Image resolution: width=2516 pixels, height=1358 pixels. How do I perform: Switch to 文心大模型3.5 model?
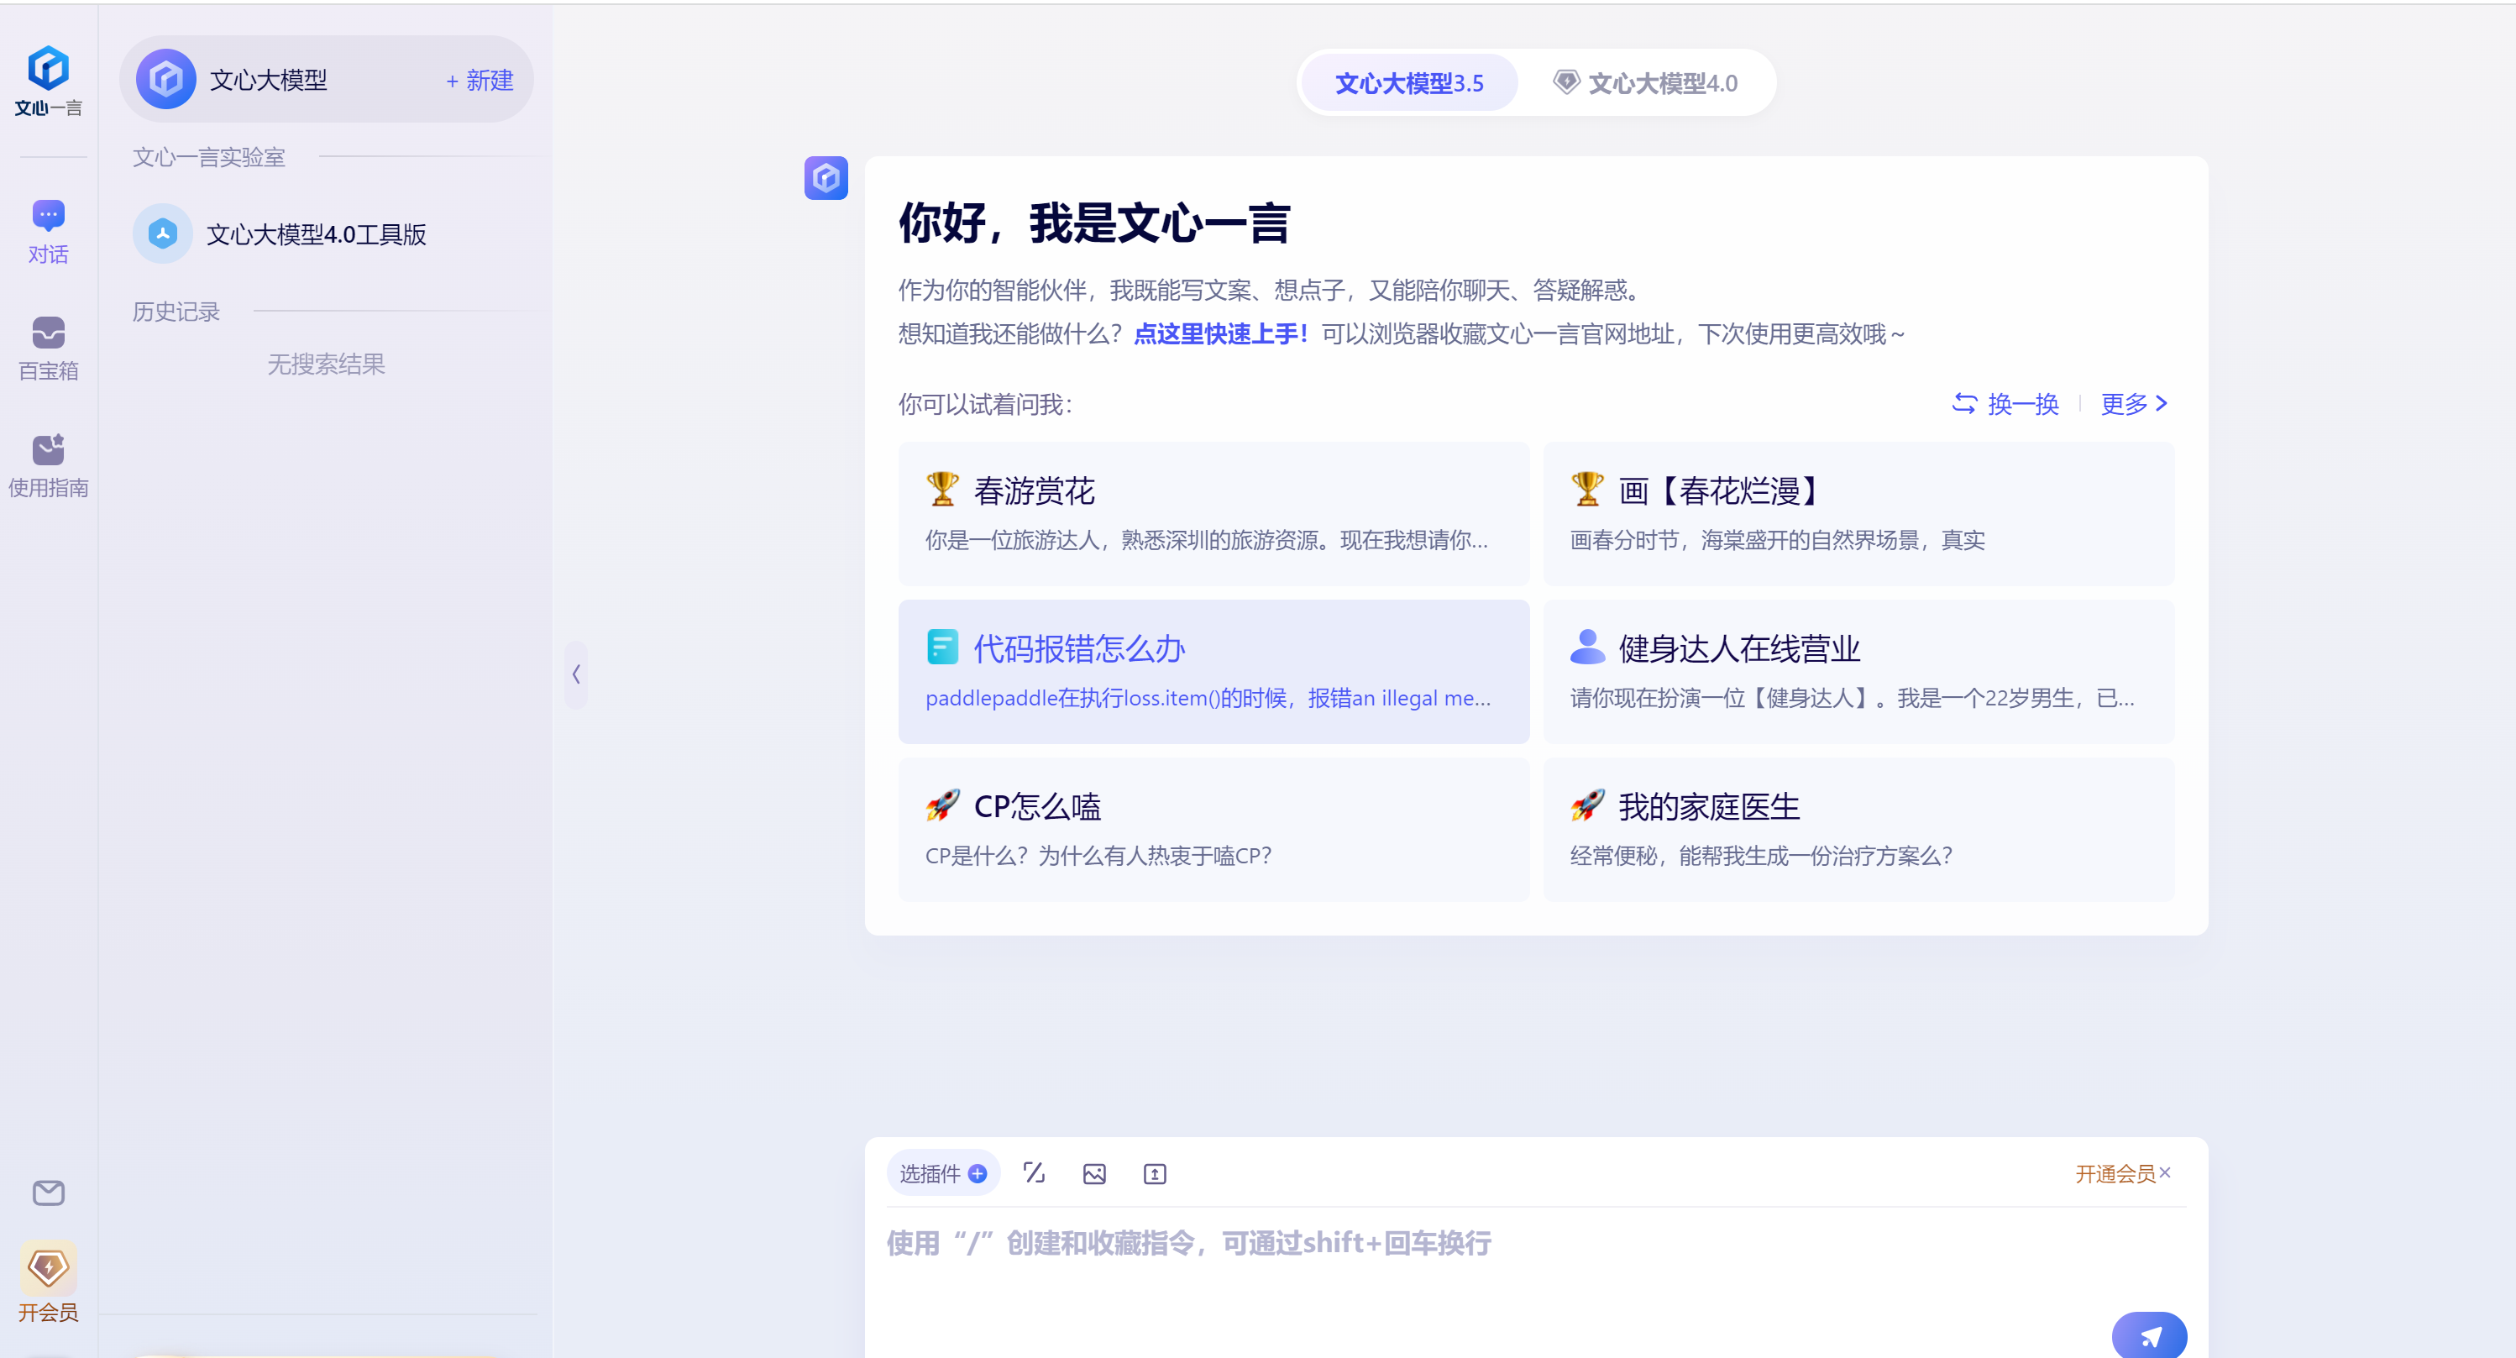coord(1408,83)
